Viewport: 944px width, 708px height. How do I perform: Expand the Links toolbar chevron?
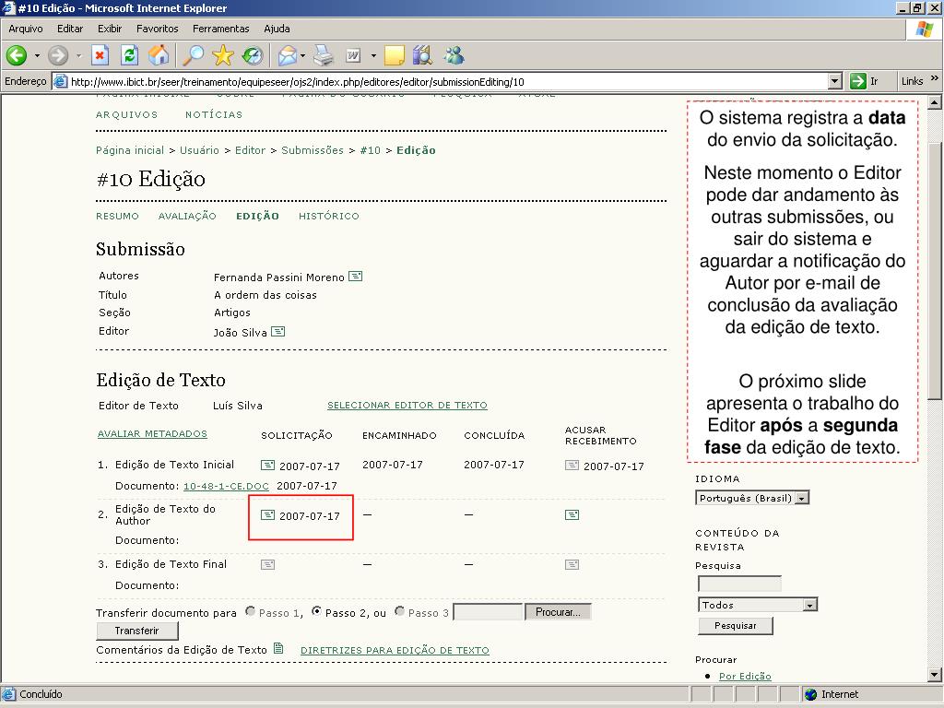point(935,79)
